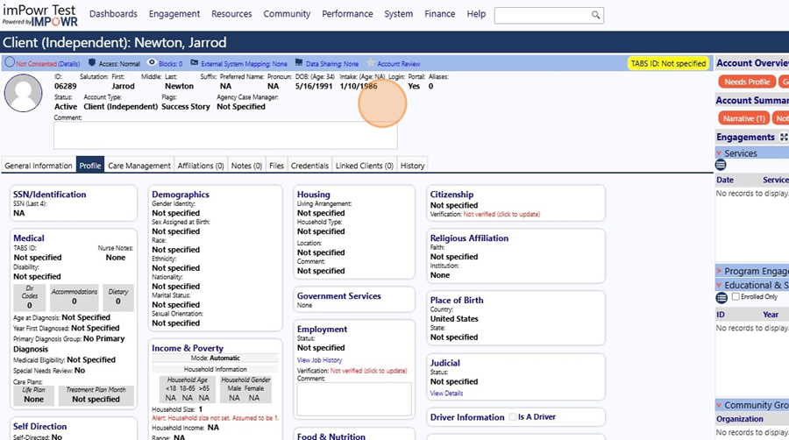This screenshot has height=440, width=789.
Task: Open the Services list menu icon
Action: tap(721, 165)
